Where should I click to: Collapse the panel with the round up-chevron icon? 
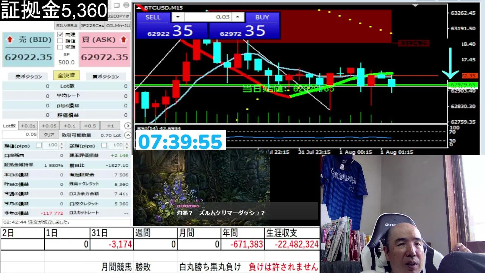coord(128,135)
